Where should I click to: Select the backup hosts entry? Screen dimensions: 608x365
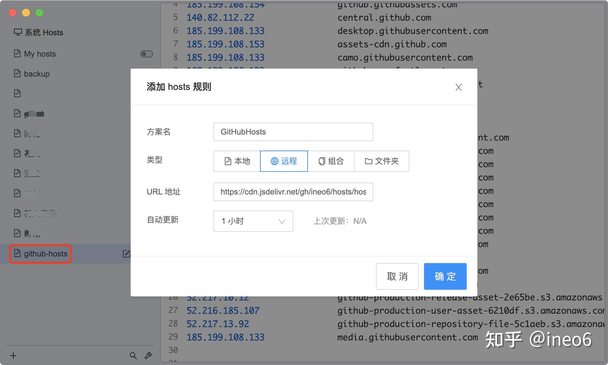[37, 74]
